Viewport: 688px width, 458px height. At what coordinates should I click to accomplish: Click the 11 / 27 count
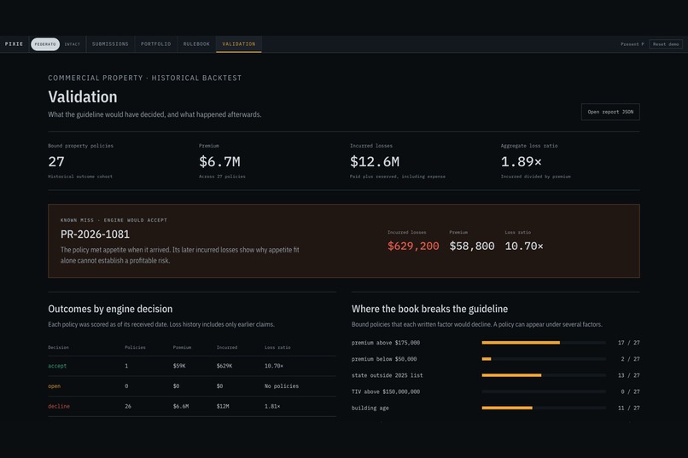click(x=629, y=408)
